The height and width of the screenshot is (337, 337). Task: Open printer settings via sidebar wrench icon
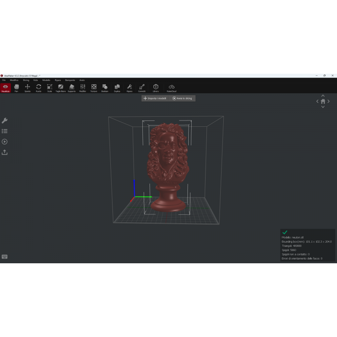click(5, 121)
